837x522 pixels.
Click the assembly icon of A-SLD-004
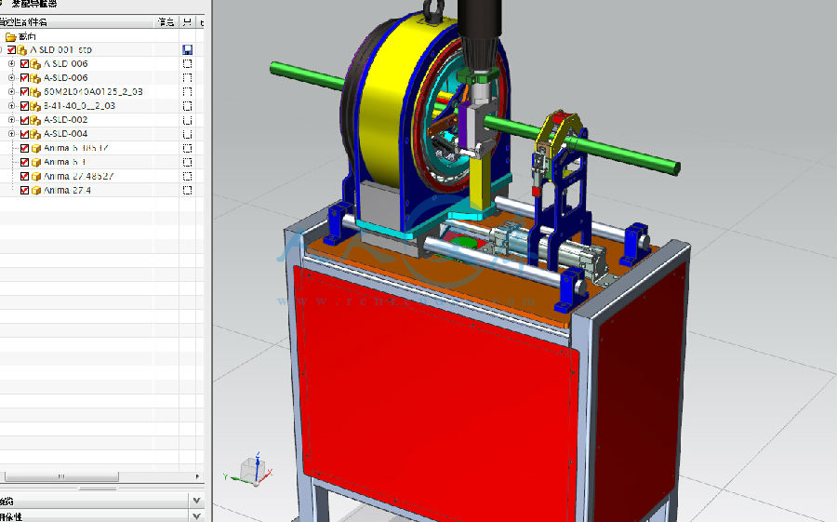click(x=36, y=134)
